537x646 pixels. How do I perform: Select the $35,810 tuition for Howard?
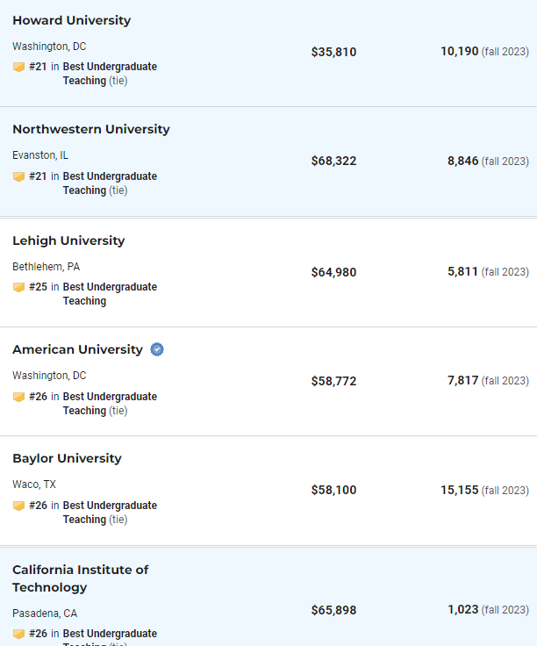(333, 52)
